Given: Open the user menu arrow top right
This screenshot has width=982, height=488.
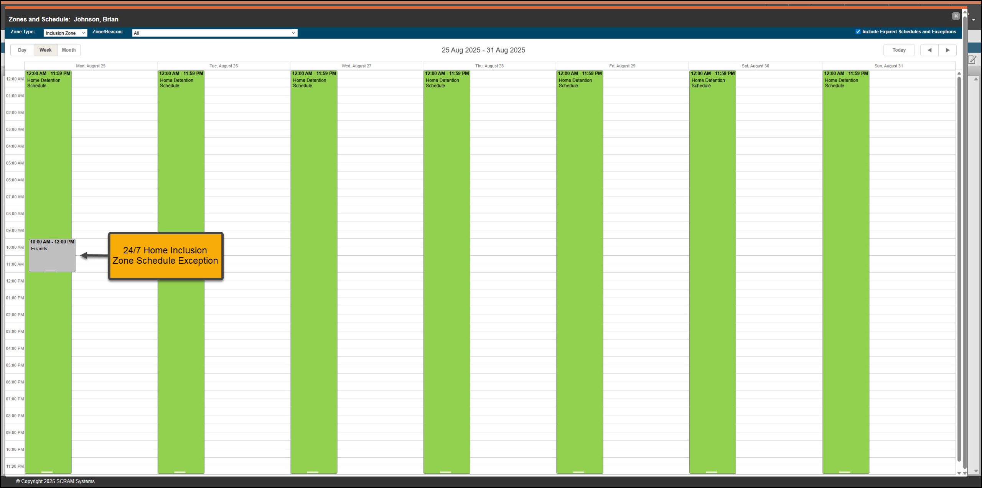Looking at the screenshot, I should [974, 20].
